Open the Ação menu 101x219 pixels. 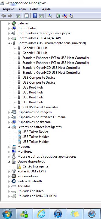pos(22,9)
